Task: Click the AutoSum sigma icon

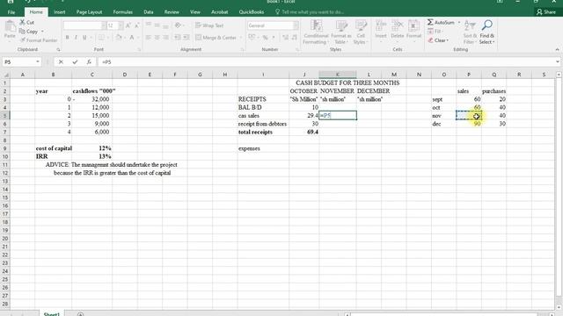Action: click(430, 22)
